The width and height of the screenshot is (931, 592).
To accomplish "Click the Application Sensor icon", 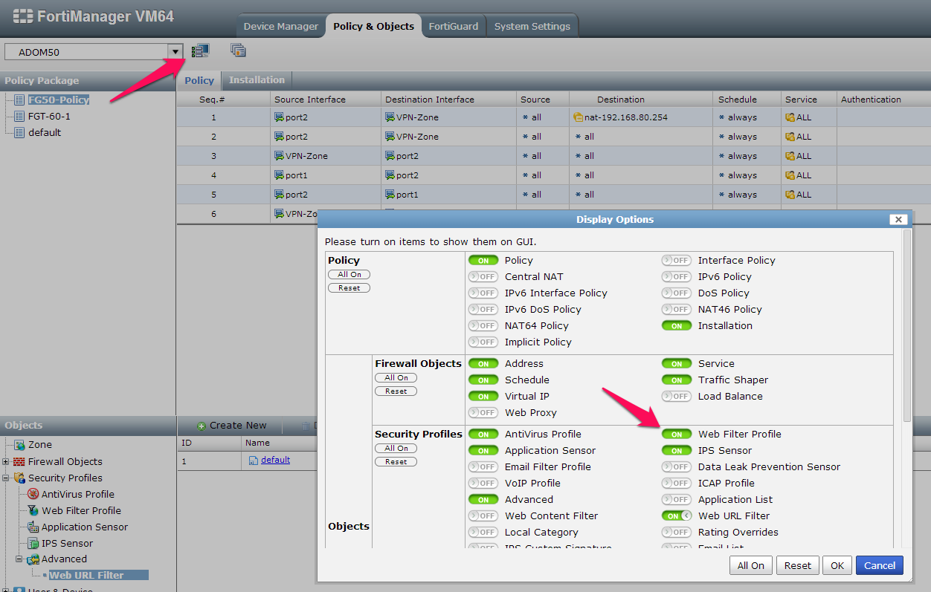I will pos(33,527).
